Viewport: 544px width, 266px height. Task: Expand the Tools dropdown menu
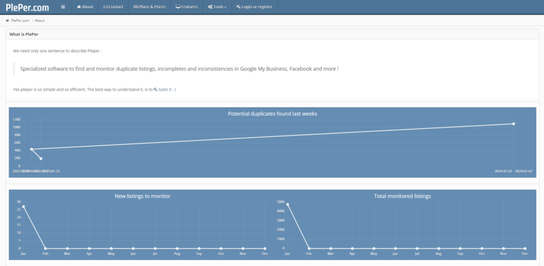[216, 7]
